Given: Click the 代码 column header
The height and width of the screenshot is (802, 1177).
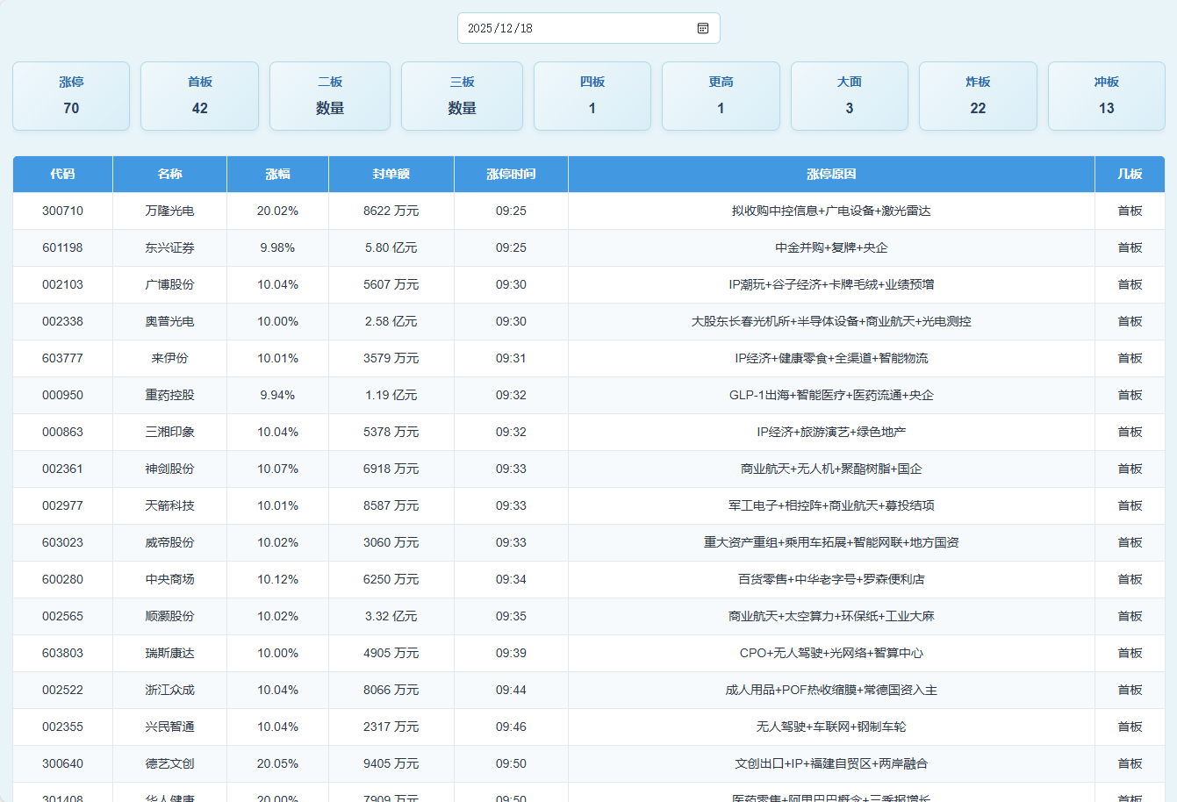Looking at the screenshot, I should [x=62, y=174].
